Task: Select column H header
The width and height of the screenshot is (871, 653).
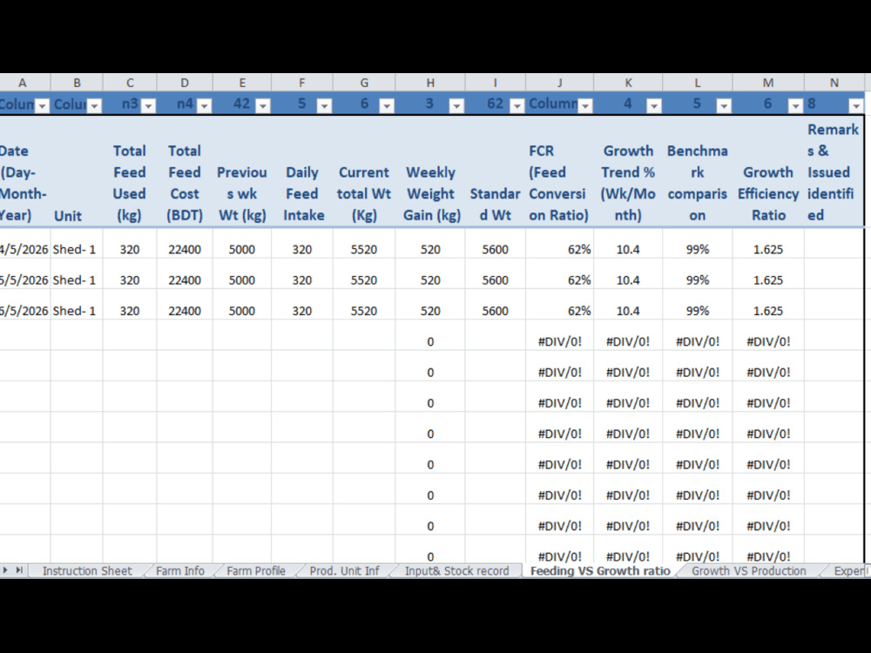Action: pyautogui.click(x=430, y=83)
